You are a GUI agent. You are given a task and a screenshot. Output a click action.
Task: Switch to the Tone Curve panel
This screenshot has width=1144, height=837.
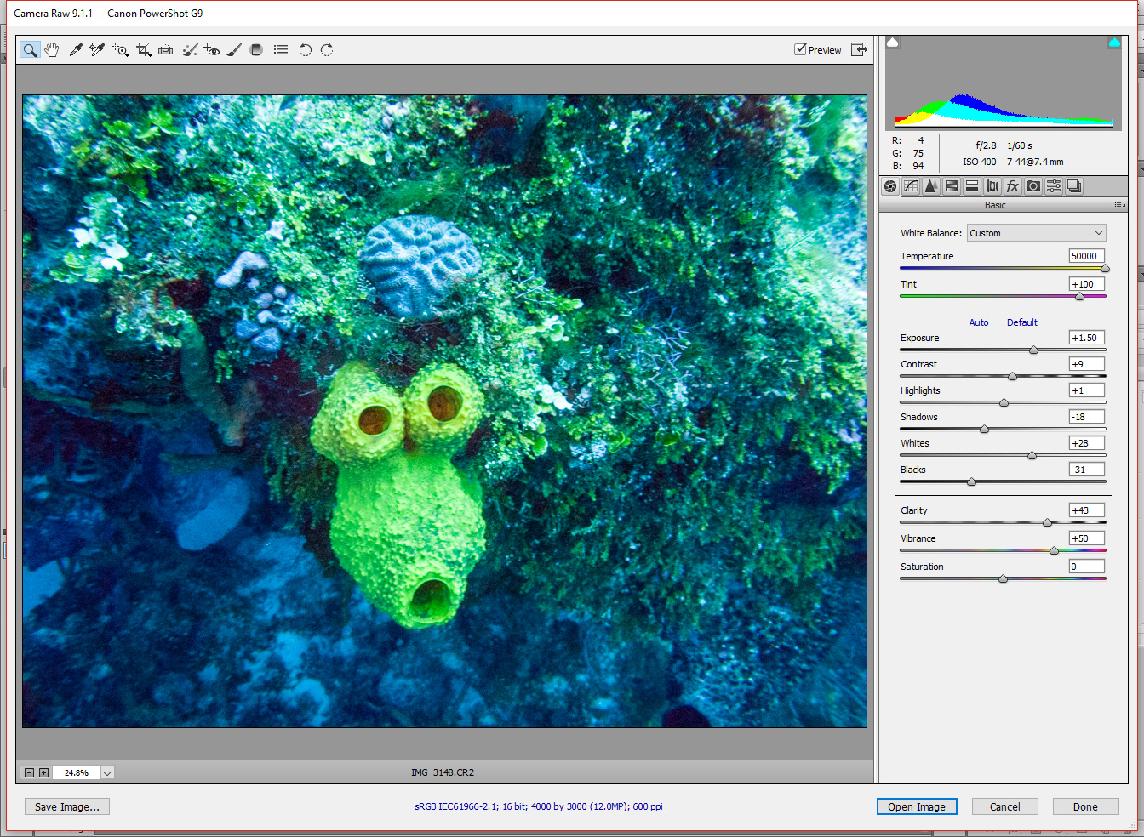tap(910, 185)
